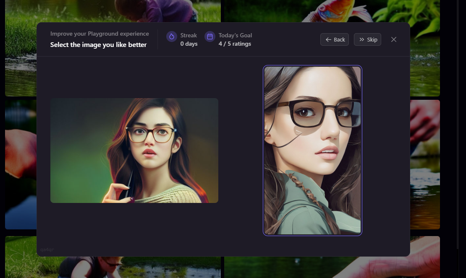Select the left portrait with green background
The width and height of the screenshot is (466, 278).
pos(134,151)
